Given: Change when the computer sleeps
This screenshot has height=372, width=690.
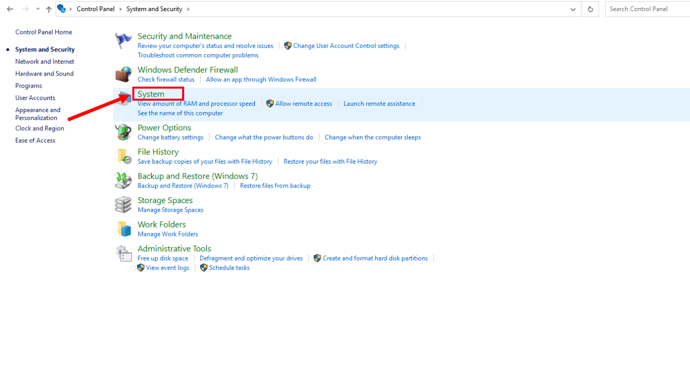Looking at the screenshot, I should pyautogui.click(x=373, y=138).
